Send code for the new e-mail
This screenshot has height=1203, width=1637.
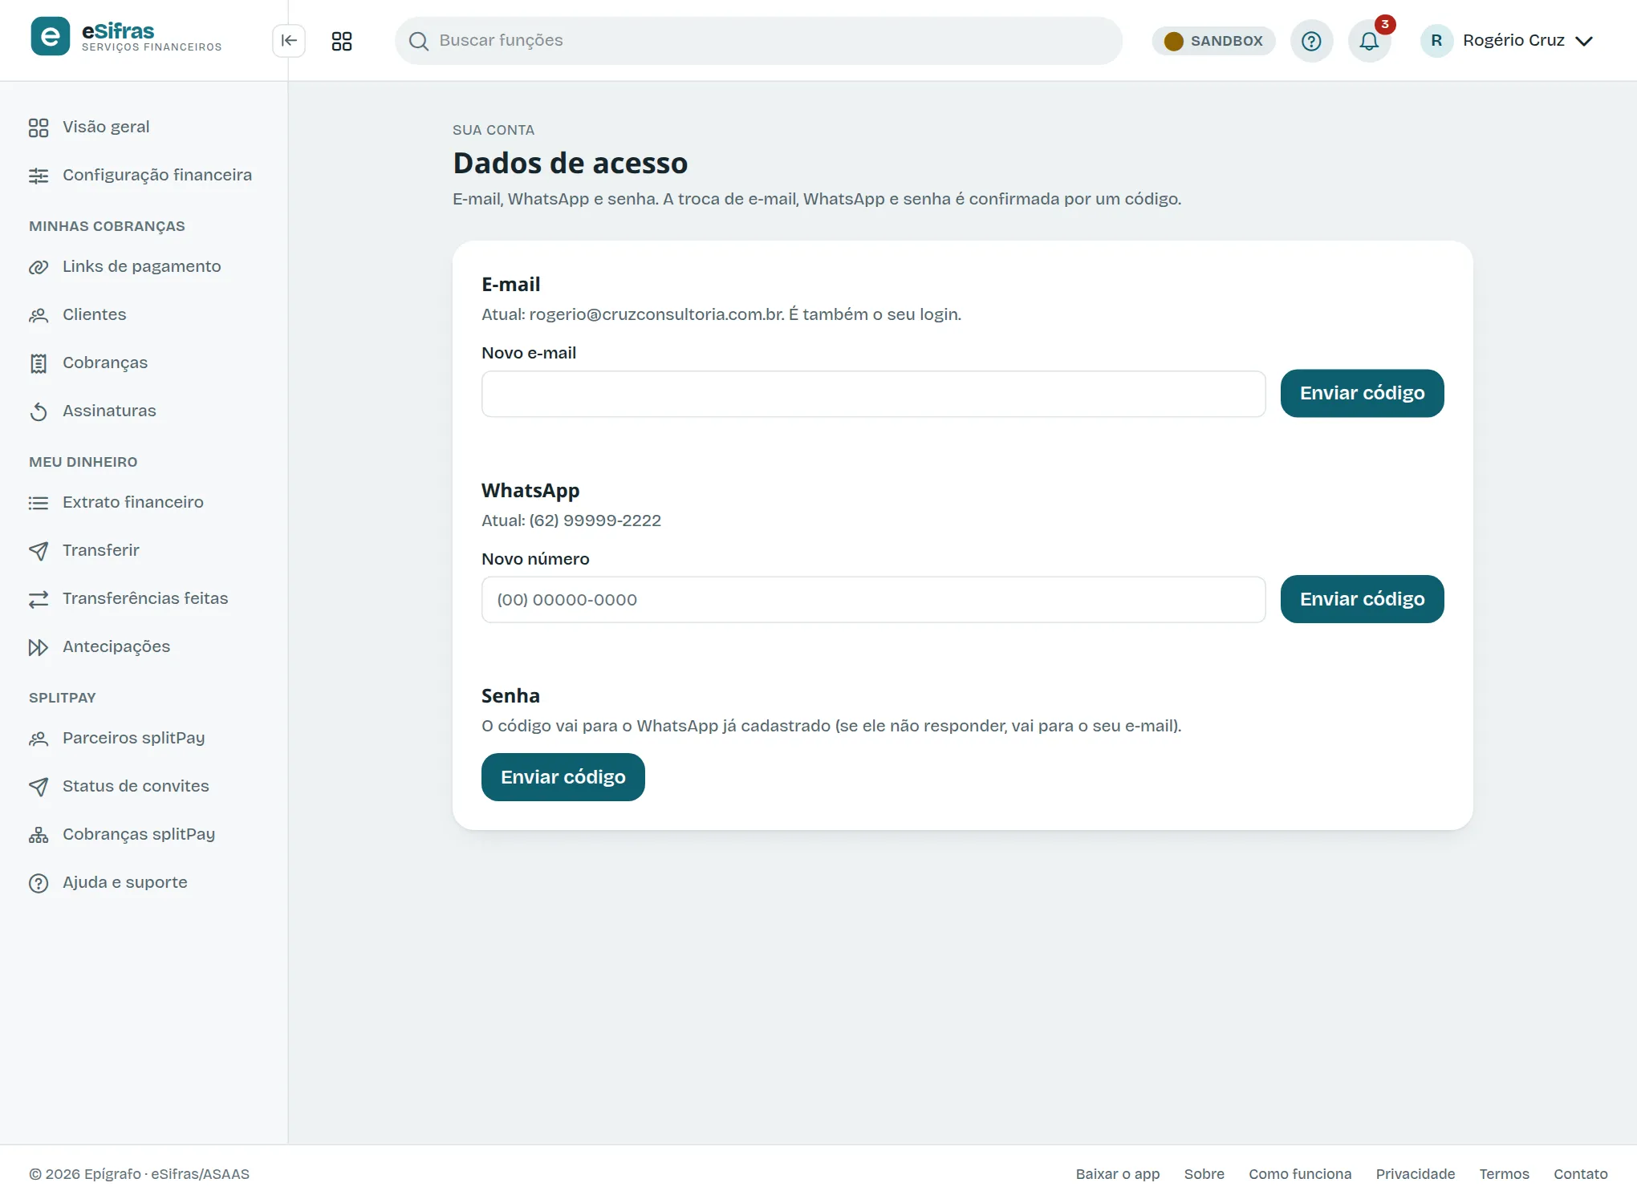1362,393
